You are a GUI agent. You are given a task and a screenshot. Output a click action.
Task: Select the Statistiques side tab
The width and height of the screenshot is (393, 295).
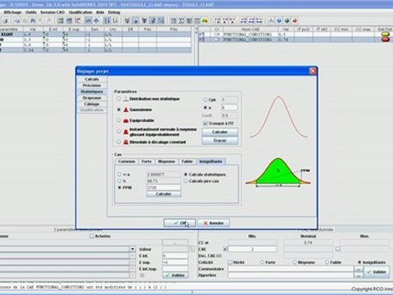point(92,92)
